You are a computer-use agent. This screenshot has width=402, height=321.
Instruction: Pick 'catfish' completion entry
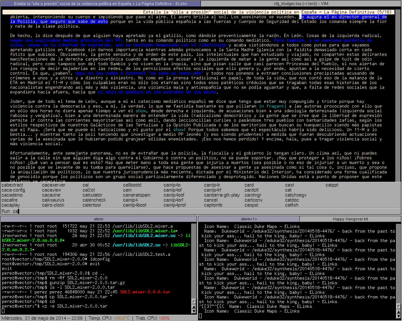pos(292,205)
